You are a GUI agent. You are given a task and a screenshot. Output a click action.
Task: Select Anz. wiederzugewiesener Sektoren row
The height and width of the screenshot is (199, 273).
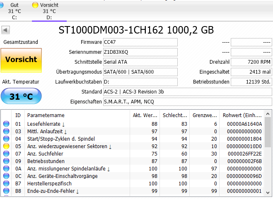pyautogui.click(x=133, y=146)
